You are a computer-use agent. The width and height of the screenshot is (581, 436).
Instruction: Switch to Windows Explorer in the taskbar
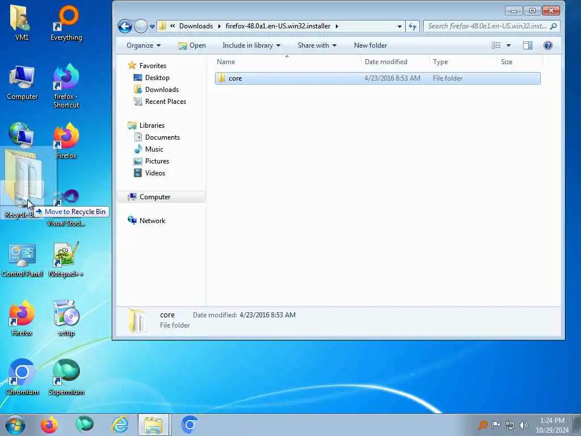pos(154,425)
